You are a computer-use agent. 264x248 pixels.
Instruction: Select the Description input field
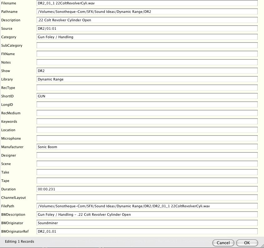(147, 20)
